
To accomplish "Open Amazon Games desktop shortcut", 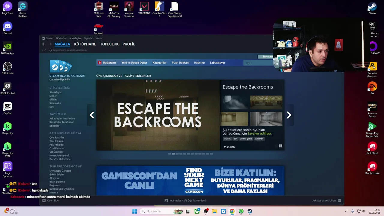I will [372, 109].
